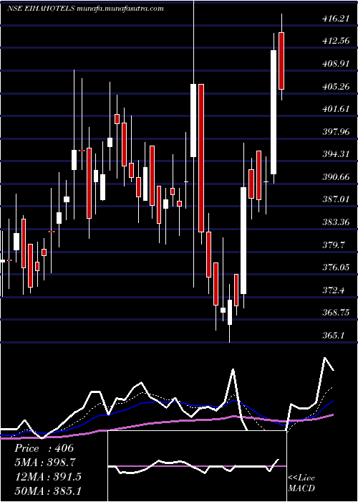The height and width of the screenshot is (502, 358).
Task: Click the 379.7 price axis label
Action: pyautogui.click(x=334, y=245)
